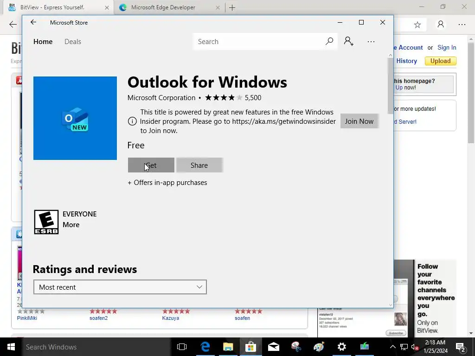Click the Get button for Outlook

151,165
